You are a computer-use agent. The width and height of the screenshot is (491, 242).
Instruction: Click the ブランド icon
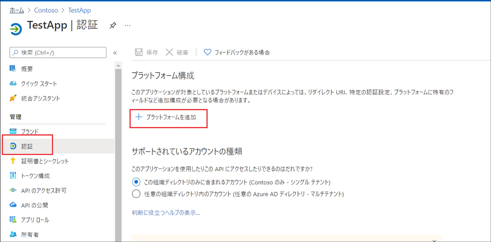pos(13,131)
